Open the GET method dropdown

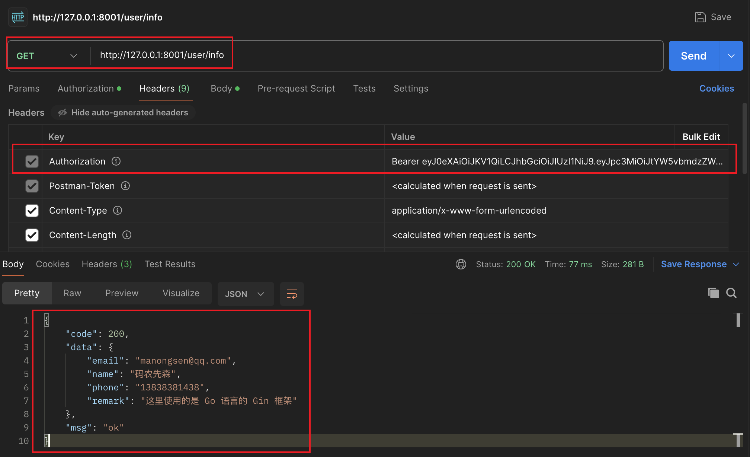47,56
